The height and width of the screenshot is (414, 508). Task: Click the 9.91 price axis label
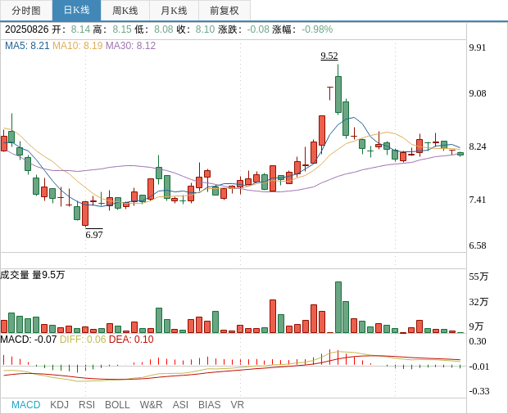point(478,47)
